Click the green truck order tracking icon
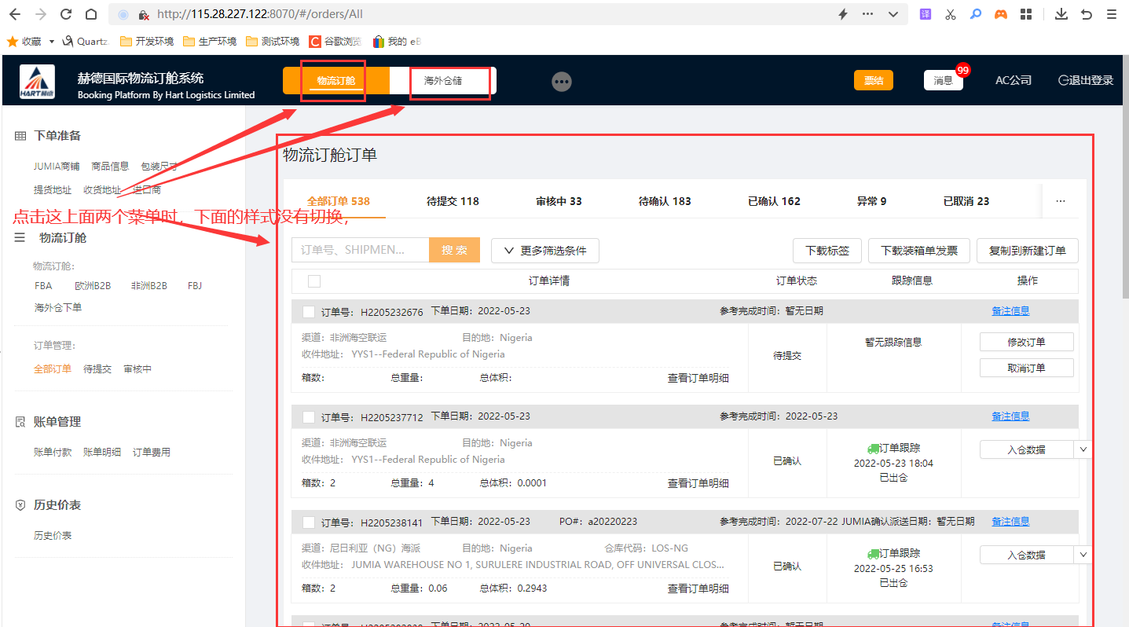 click(x=873, y=448)
